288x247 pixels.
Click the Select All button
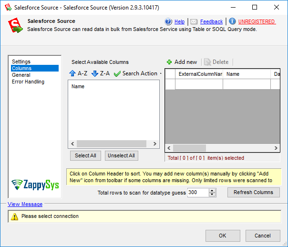[x=86, y=155]
